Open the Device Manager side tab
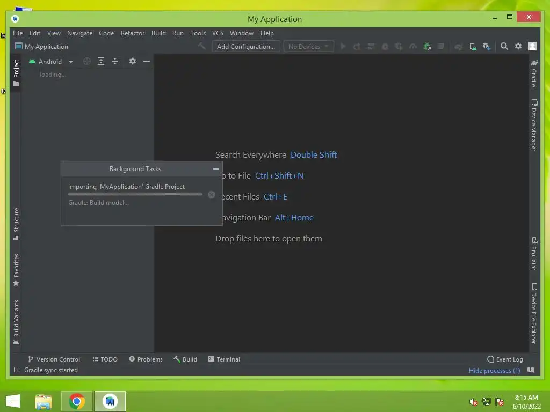The width and height of the screenshot is (550, 412). click(x=534, y=125)
